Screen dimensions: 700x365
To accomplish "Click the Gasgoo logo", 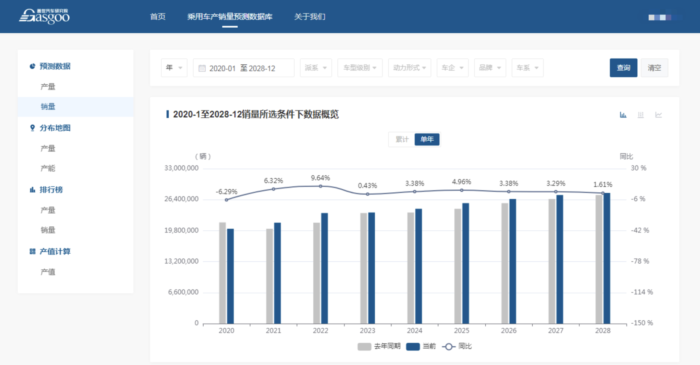I will [x=44, y=16].
